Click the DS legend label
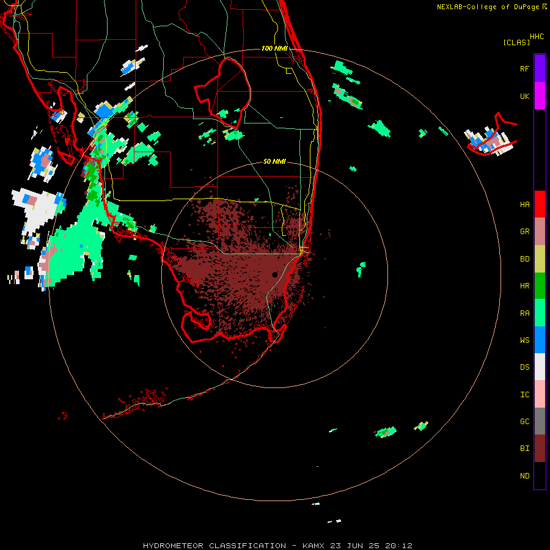Viewport: 550px width, 550px height. pos(524,367)
